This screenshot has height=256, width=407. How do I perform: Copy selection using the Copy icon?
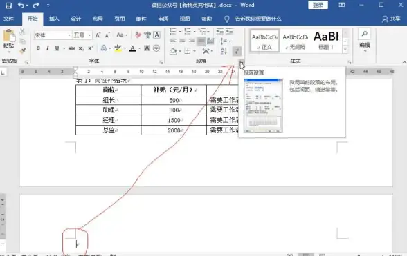22,41
